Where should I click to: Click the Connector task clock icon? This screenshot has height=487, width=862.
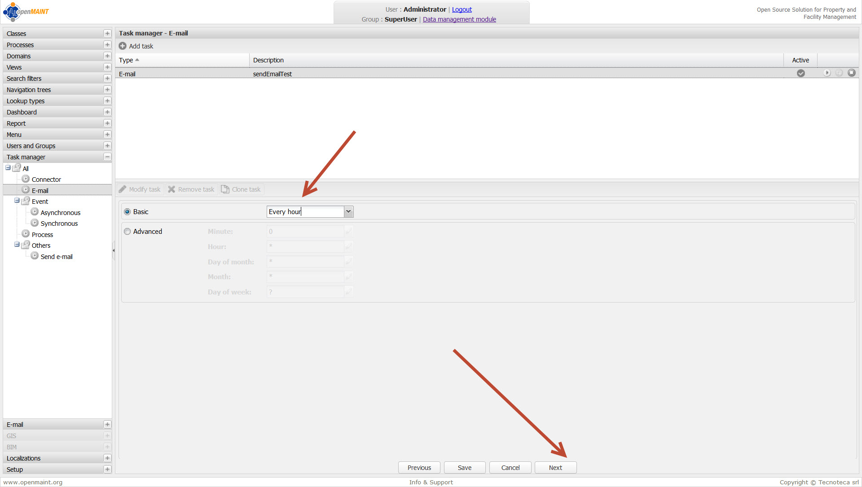point(26,179)
